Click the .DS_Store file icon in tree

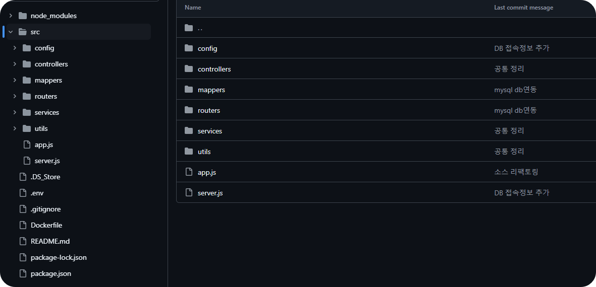23,177
